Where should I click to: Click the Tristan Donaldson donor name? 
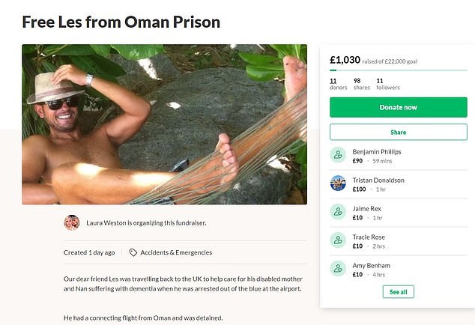(378, 180)
